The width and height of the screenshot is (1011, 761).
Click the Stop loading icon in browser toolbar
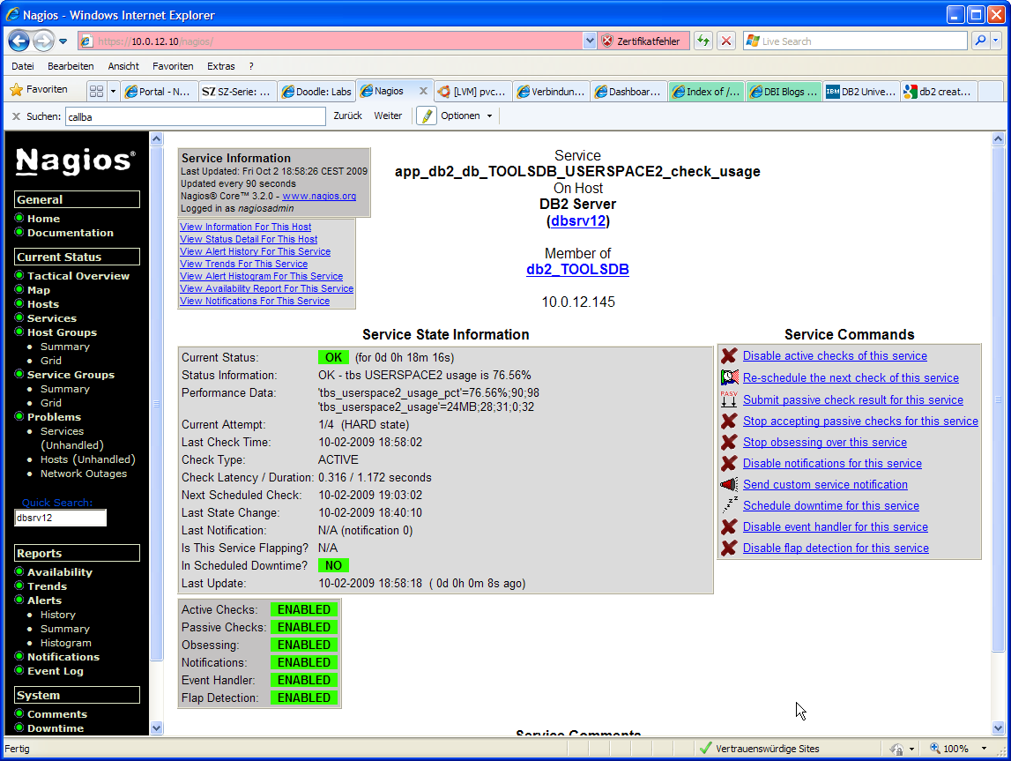(725, 41)
